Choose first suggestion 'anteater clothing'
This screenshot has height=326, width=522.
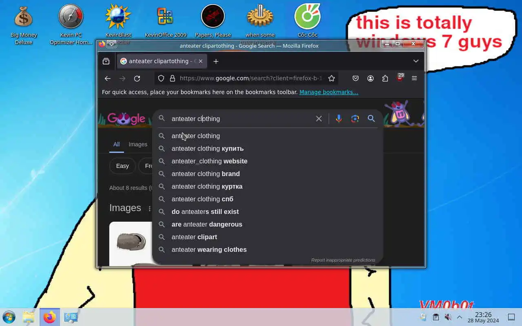point(268,136)
